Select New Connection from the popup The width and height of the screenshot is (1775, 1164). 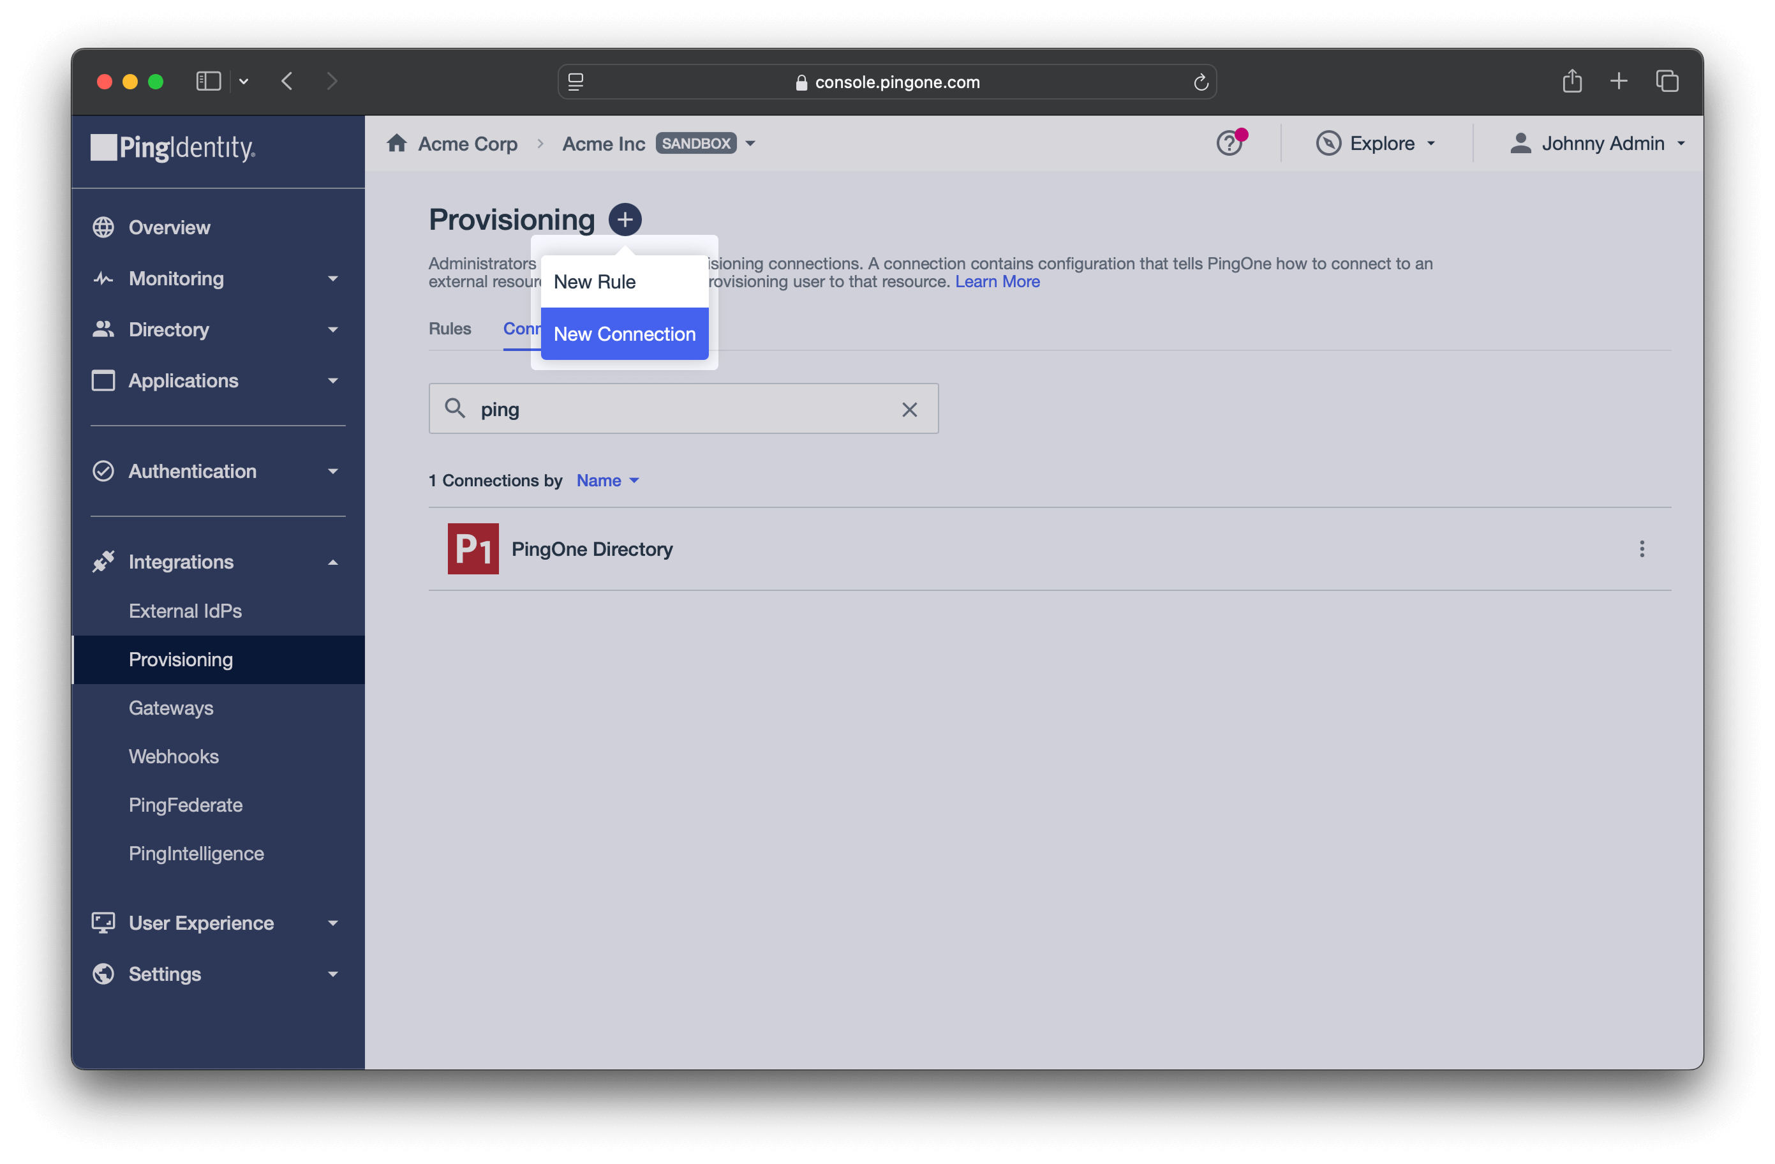coord(624,334)
